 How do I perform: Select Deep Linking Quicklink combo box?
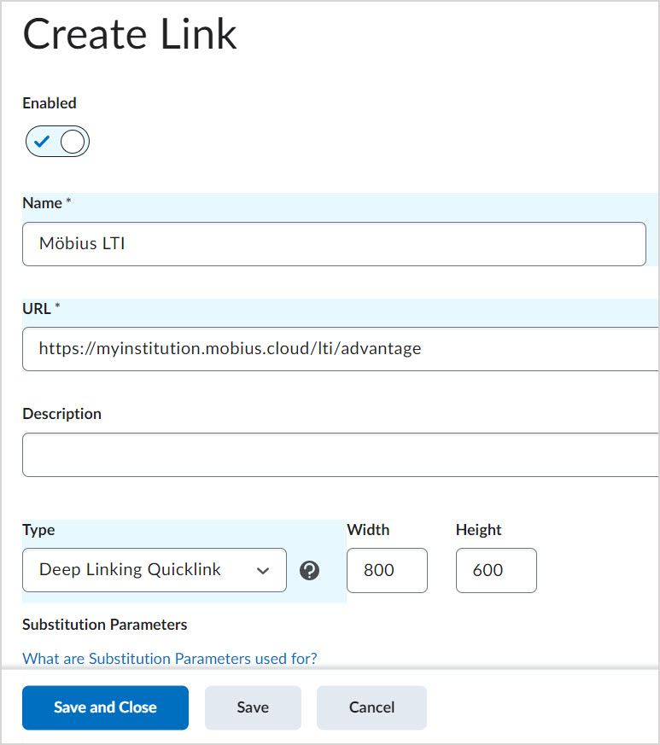154,570
